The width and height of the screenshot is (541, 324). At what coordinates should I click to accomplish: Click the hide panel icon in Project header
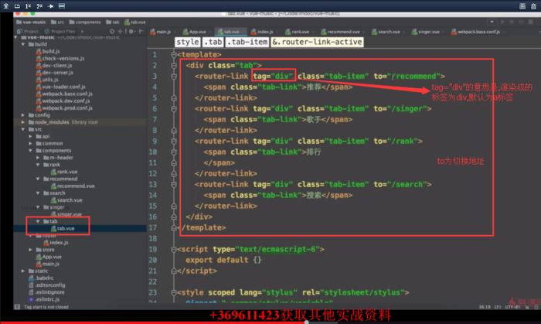pyautogui.click(x=141, y=32)
